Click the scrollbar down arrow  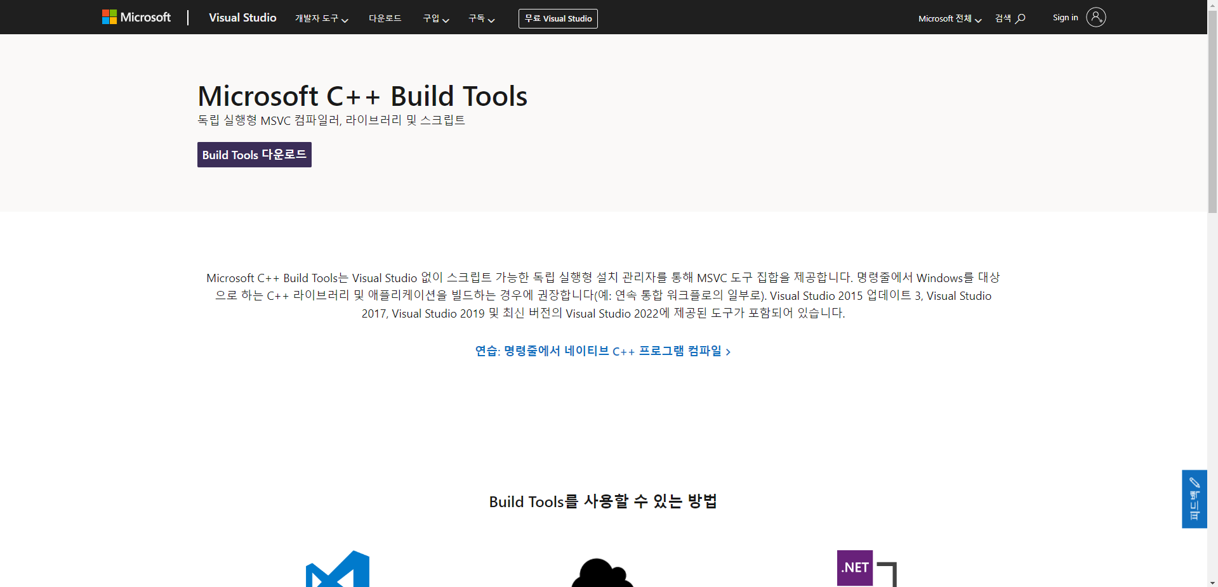point(1212,582)
